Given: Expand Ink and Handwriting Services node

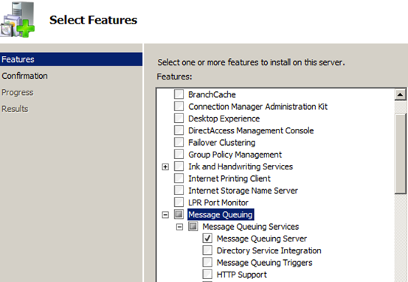Looking at the screenshot, I should tap(165, 166).
